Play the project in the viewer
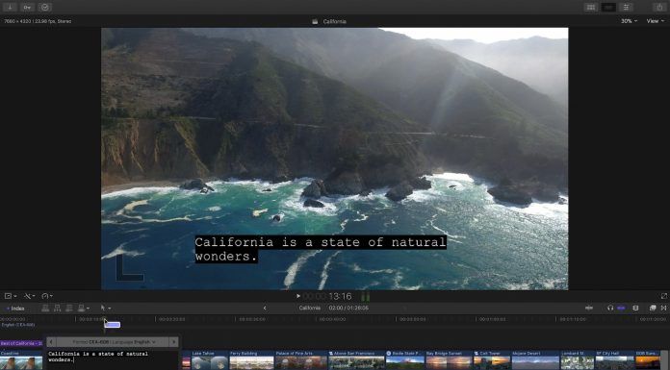Image resolution: width=670 pixels, height=370 pixels. pos(297,296)
